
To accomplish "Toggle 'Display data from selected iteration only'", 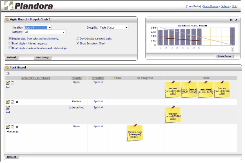I will point(9,38).
